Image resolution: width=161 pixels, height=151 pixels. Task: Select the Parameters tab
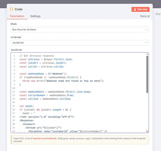[17, 16]
